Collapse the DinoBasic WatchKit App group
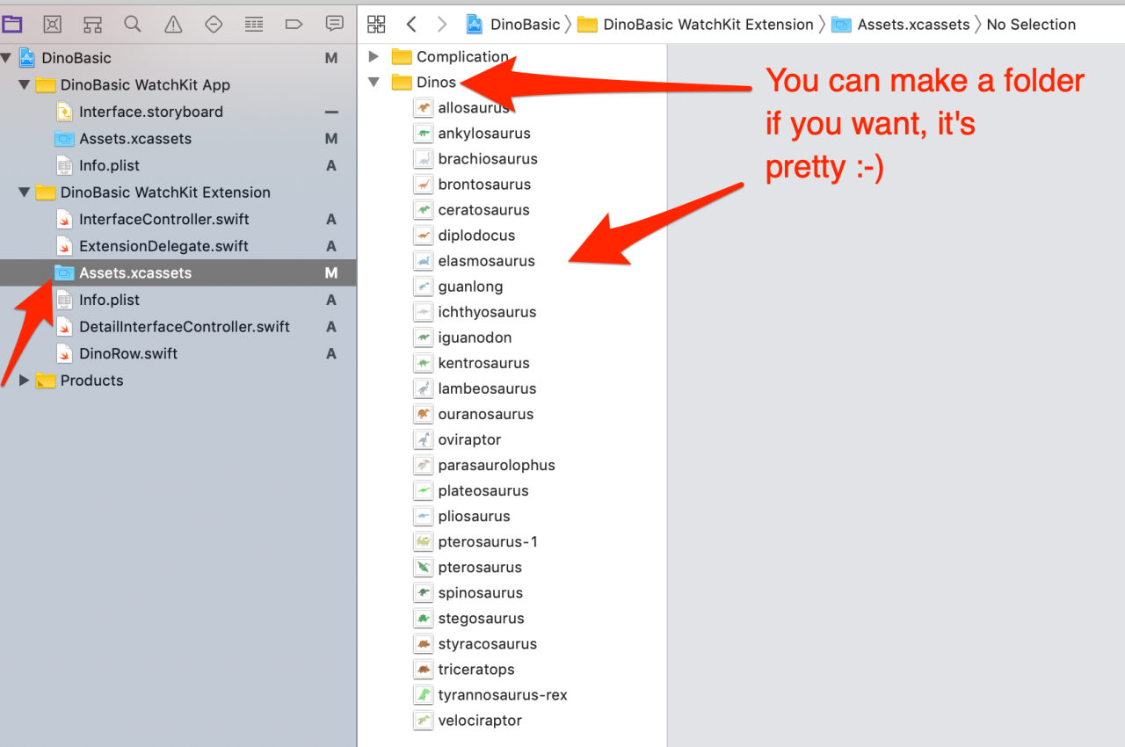 point(25,85)
